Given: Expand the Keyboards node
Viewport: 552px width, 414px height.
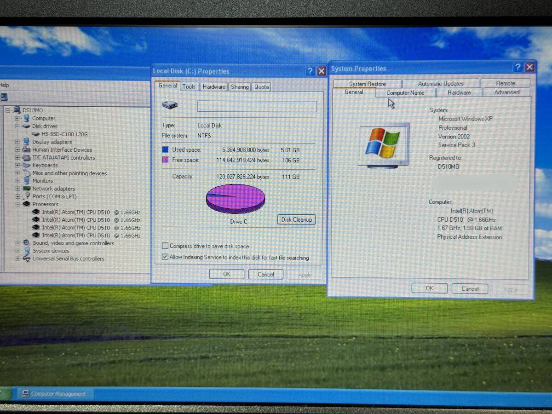Looking at the screenshot, I should [17, 165].
